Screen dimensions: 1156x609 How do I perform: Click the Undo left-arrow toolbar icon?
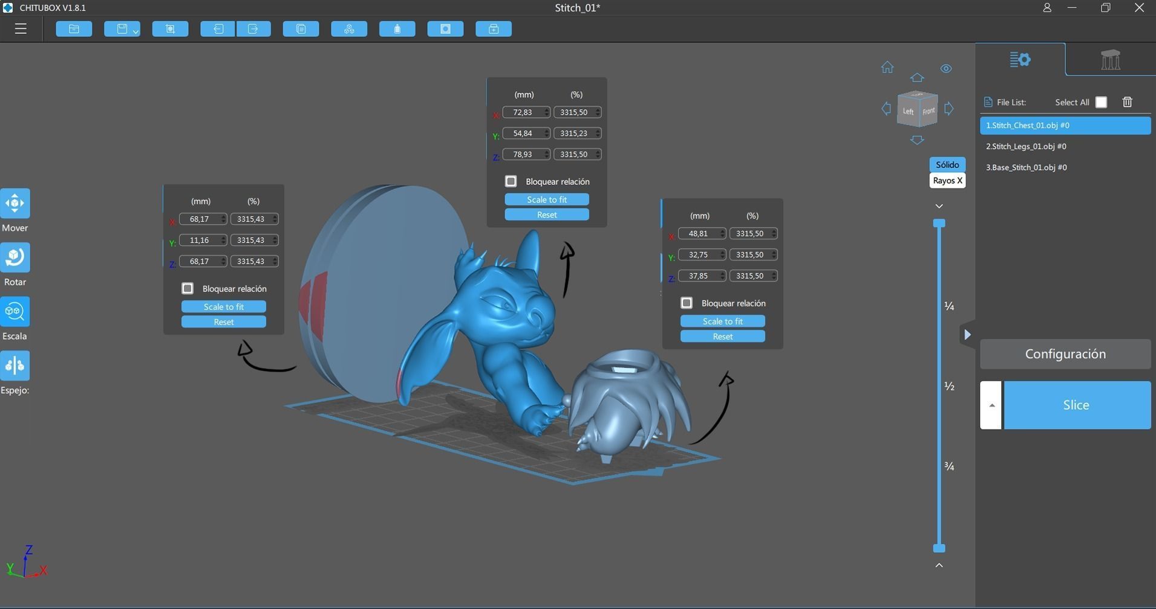coord(218,29)
